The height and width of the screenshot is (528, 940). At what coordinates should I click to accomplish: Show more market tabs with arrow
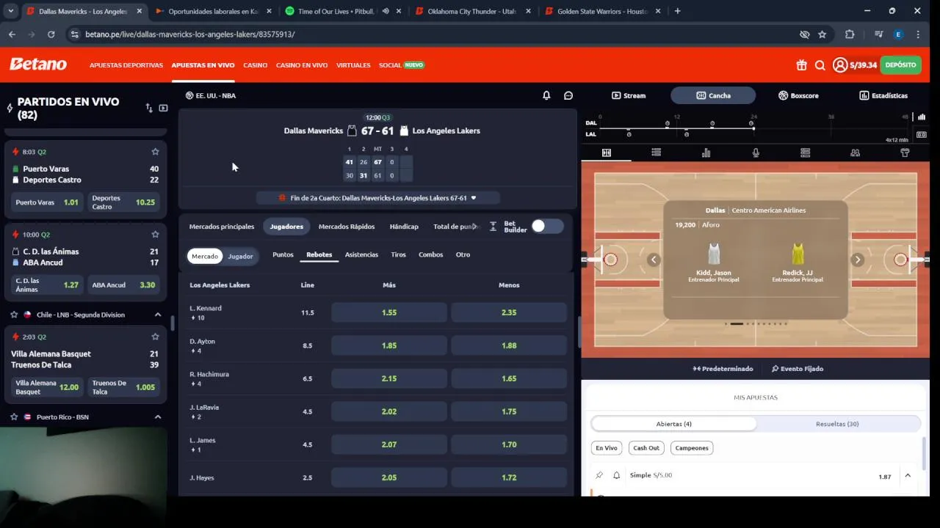click(474, 227)
